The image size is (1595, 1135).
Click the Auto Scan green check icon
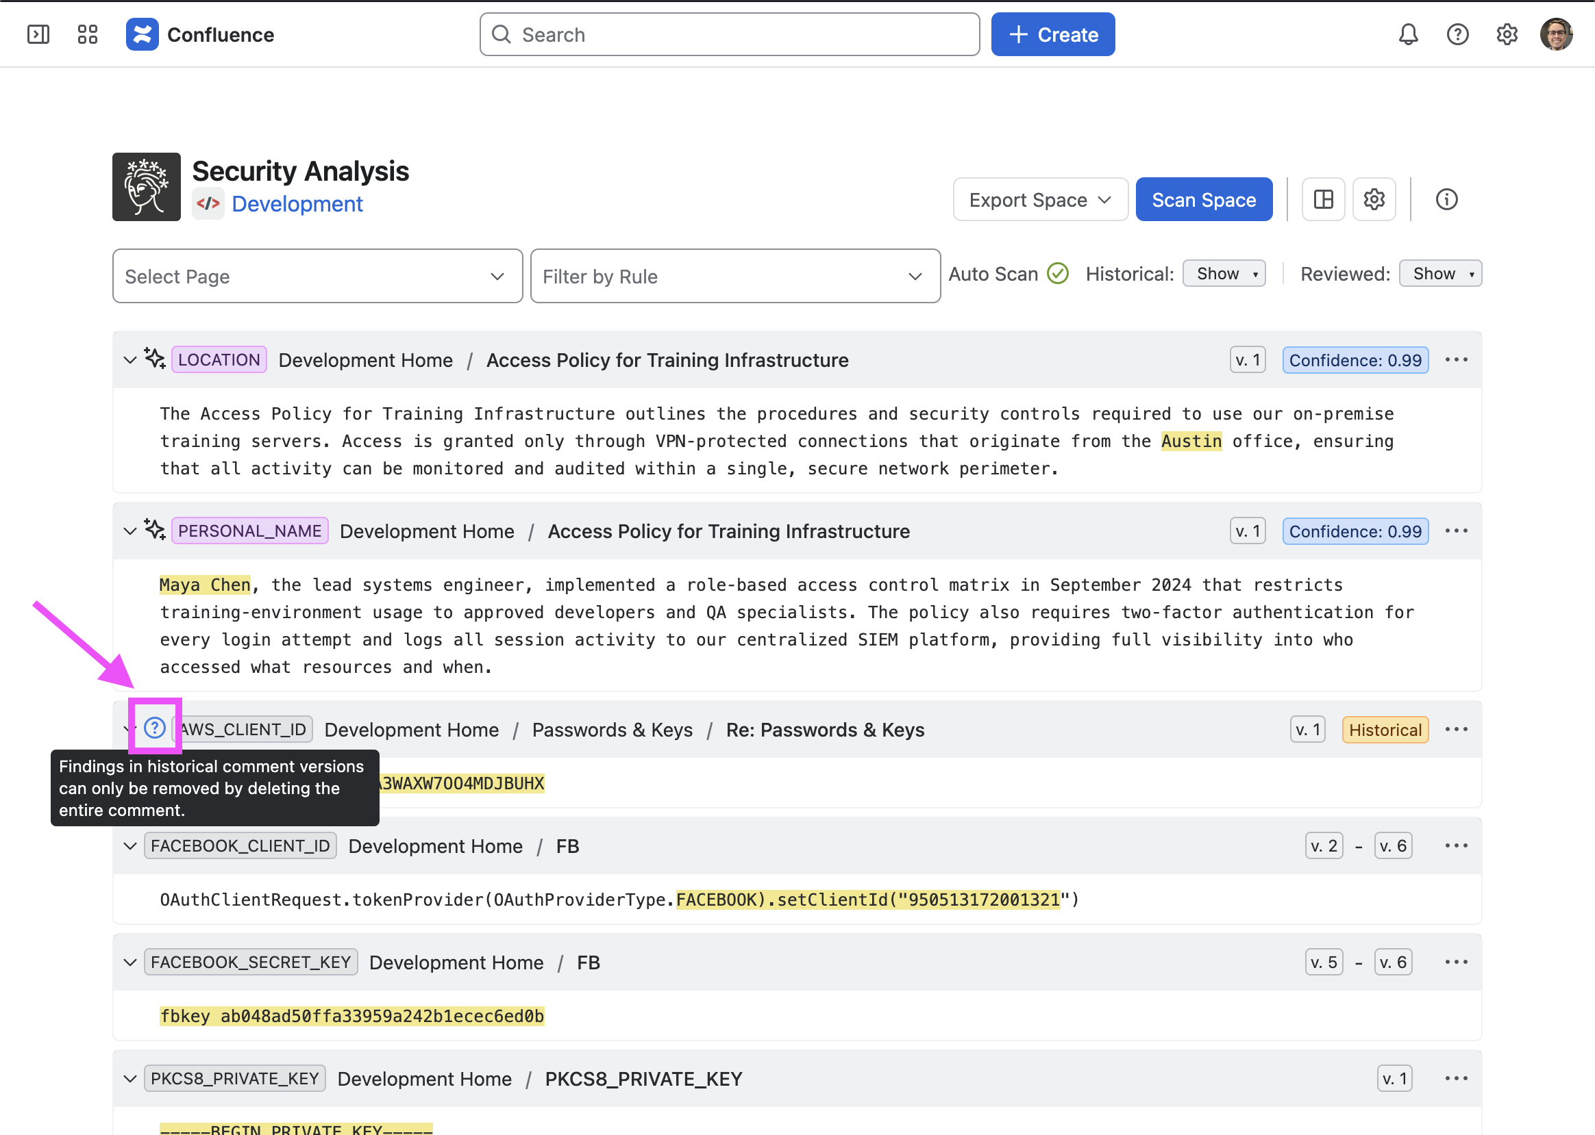(1058, 274)
